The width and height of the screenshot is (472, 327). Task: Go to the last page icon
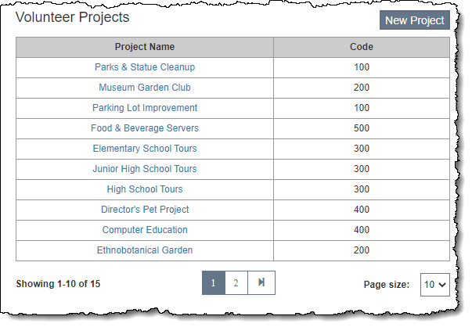(261, 283)
